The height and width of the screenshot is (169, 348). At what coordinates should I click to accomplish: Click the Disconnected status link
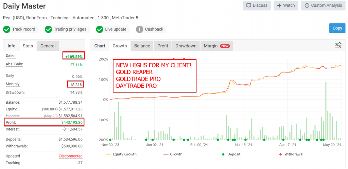coord(71,156)
